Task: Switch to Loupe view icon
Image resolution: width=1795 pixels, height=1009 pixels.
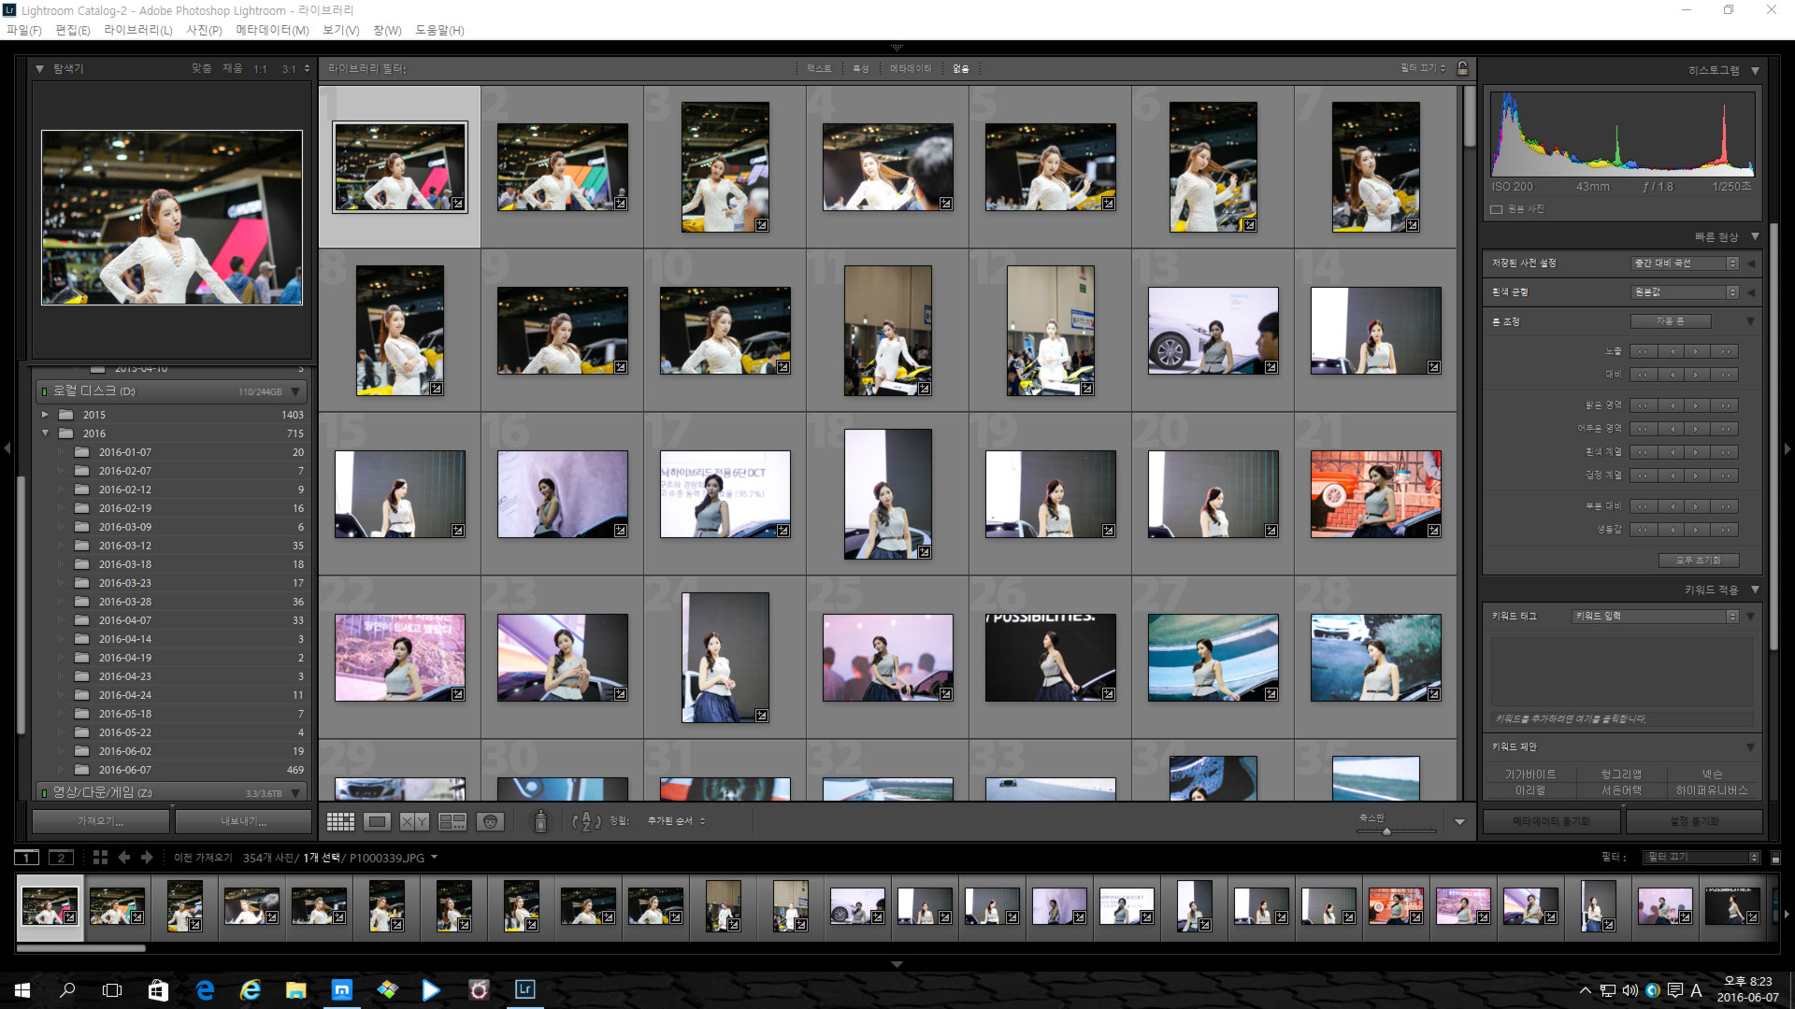Action: click(378, 821)
